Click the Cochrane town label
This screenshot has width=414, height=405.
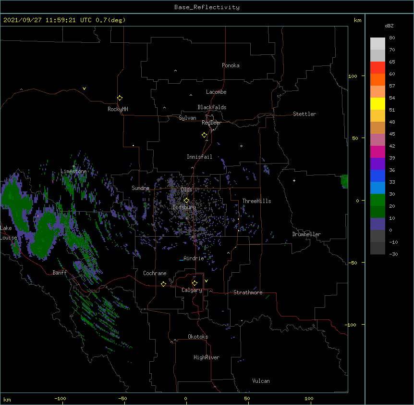click(x=155, y=273)
